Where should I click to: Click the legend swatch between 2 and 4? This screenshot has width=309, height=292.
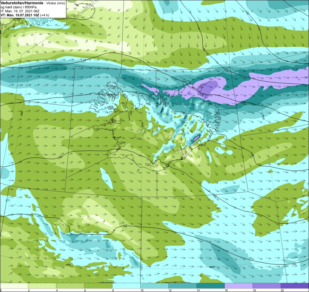42,286
